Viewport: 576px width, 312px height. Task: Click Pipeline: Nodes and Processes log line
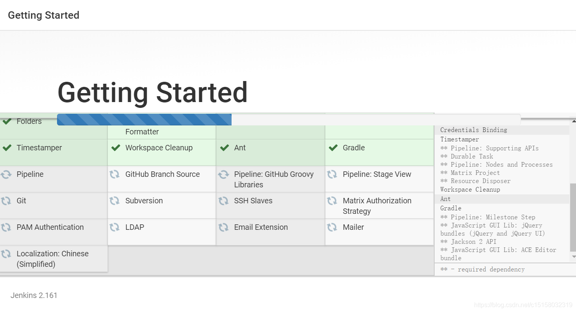[496, 165]
